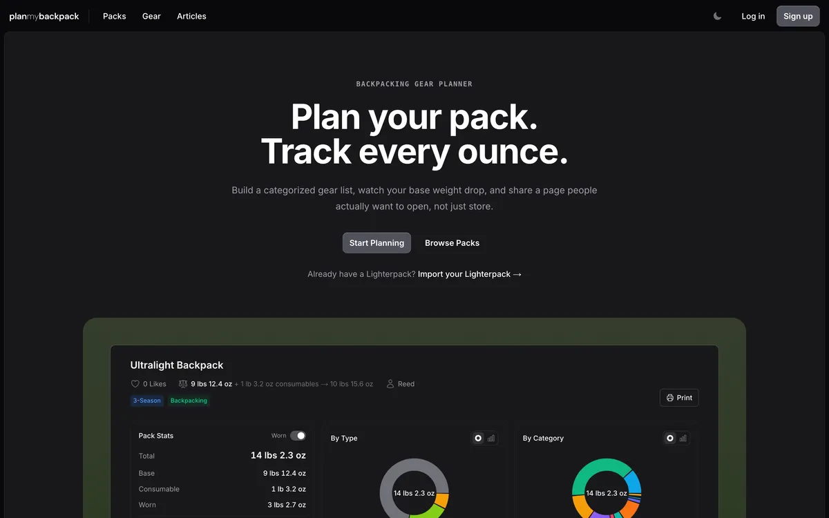Go to planmybackpack home logo
The image size is (829, 518).
[x=44, y=16]
